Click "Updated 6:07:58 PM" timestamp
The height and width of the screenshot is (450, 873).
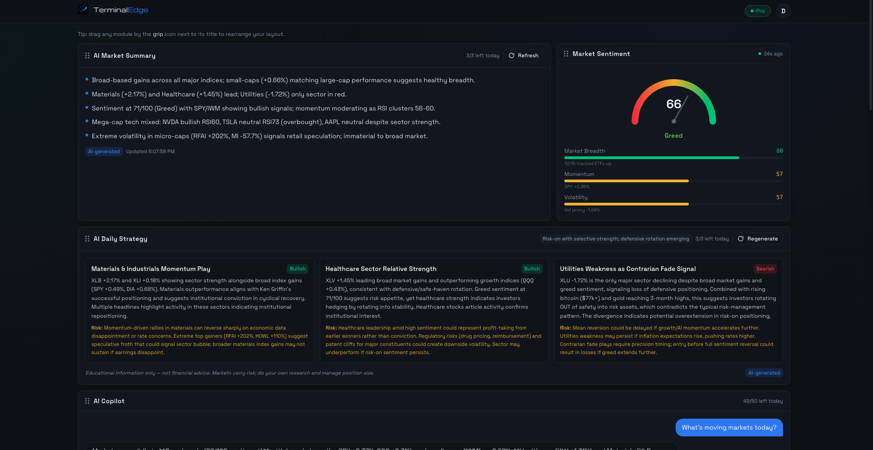point(151,151)
